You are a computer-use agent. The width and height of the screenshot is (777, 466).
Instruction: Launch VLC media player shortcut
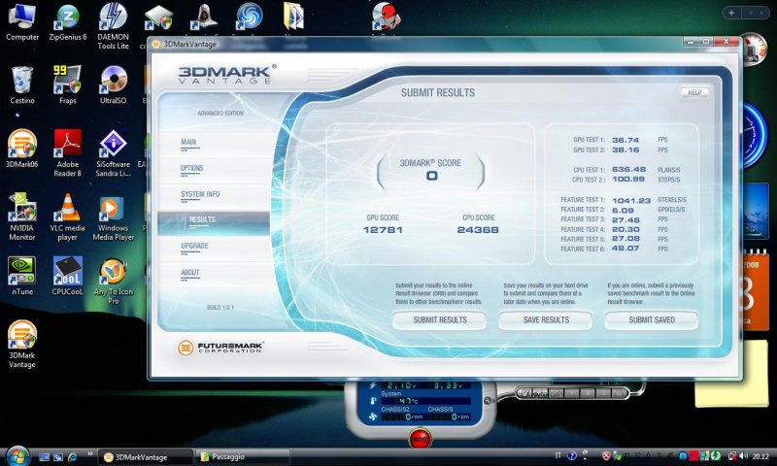[67, 216]
